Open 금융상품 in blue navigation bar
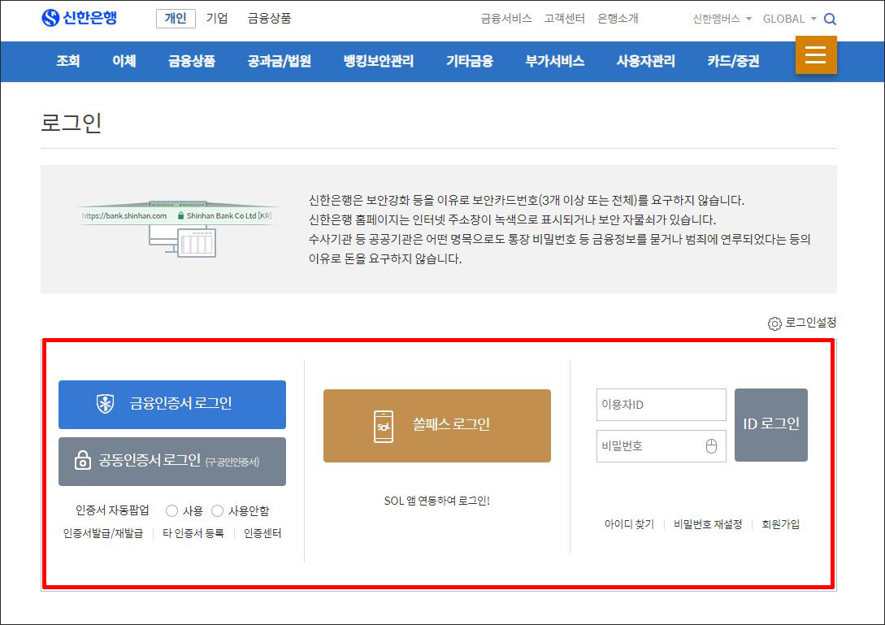 coord(192,60)
